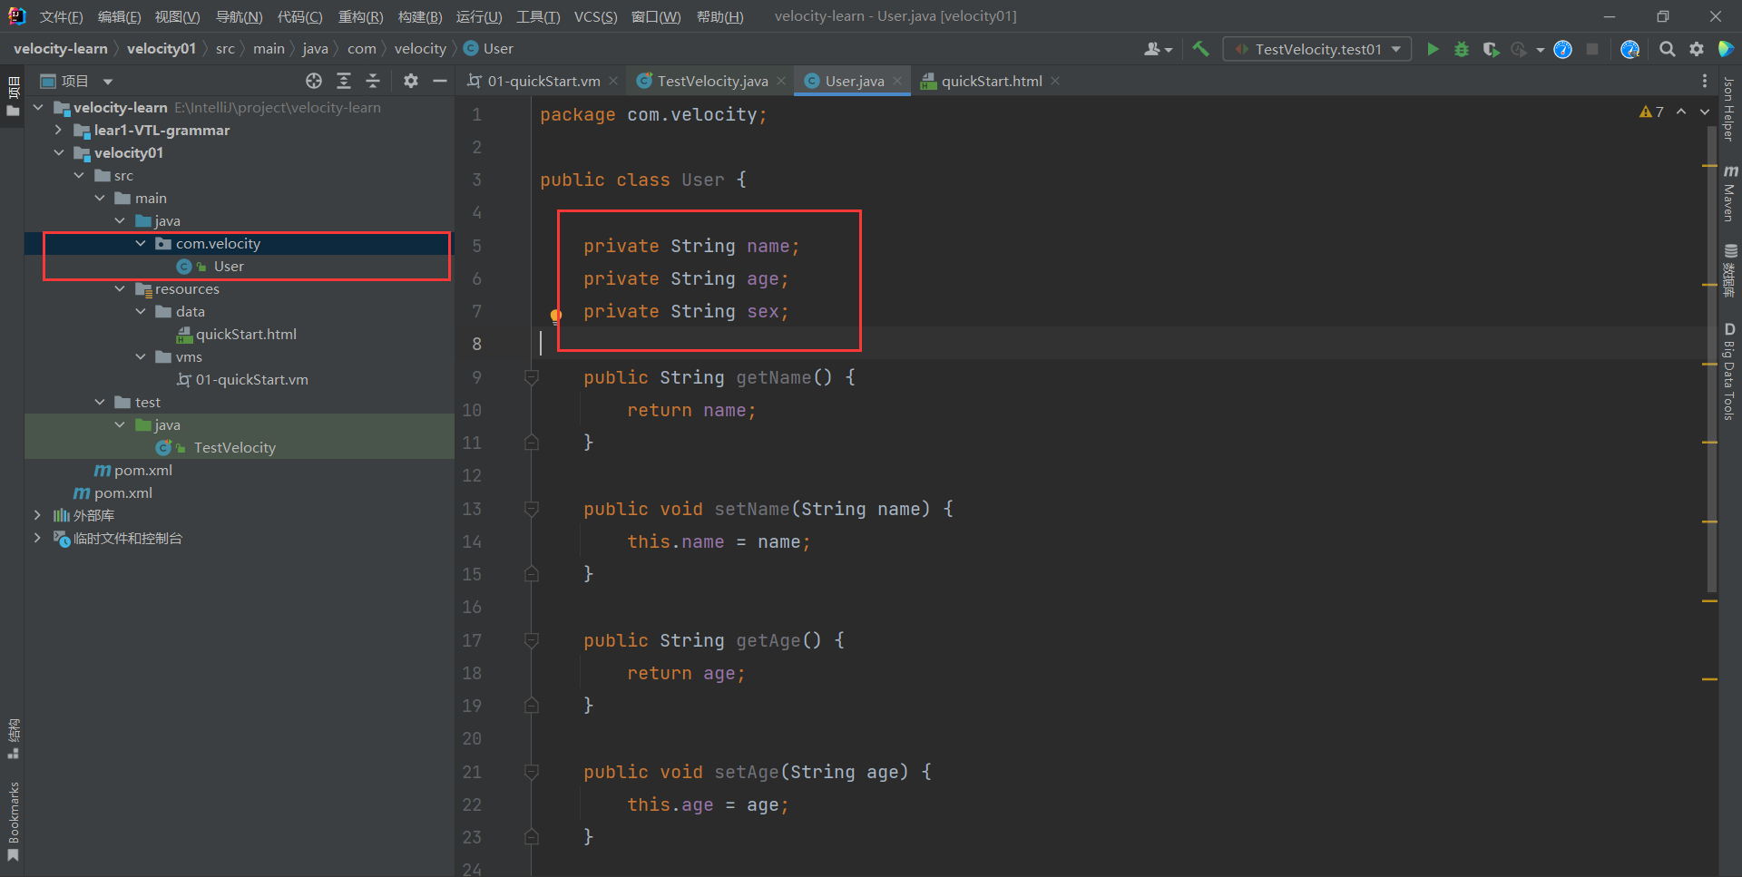Switch to the 01-quickStart.vm tab

543,81
